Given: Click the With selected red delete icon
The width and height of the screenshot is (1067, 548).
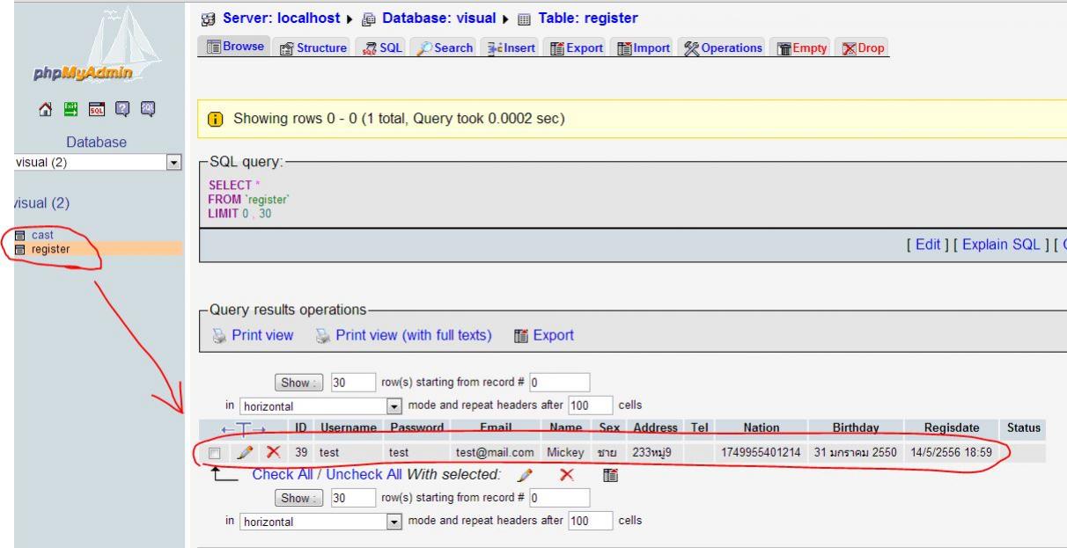Looking at the screenshot, I should click(x=567, y=475).
